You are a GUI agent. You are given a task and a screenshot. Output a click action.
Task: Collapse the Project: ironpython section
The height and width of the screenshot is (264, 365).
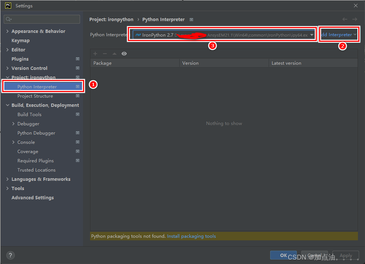[x=7, y=77]
